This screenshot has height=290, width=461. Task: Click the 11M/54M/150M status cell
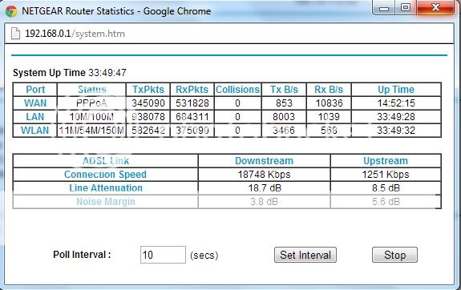click(x=91, y=130)
